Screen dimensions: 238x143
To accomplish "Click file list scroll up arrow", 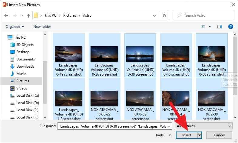I will click(x=235, y=34).
